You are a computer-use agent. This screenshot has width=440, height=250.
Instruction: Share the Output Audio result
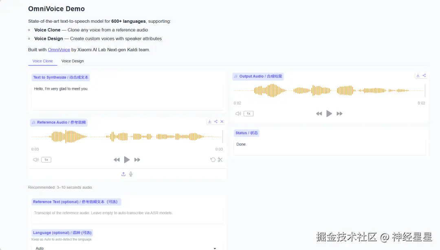click(x=424, y=76)
